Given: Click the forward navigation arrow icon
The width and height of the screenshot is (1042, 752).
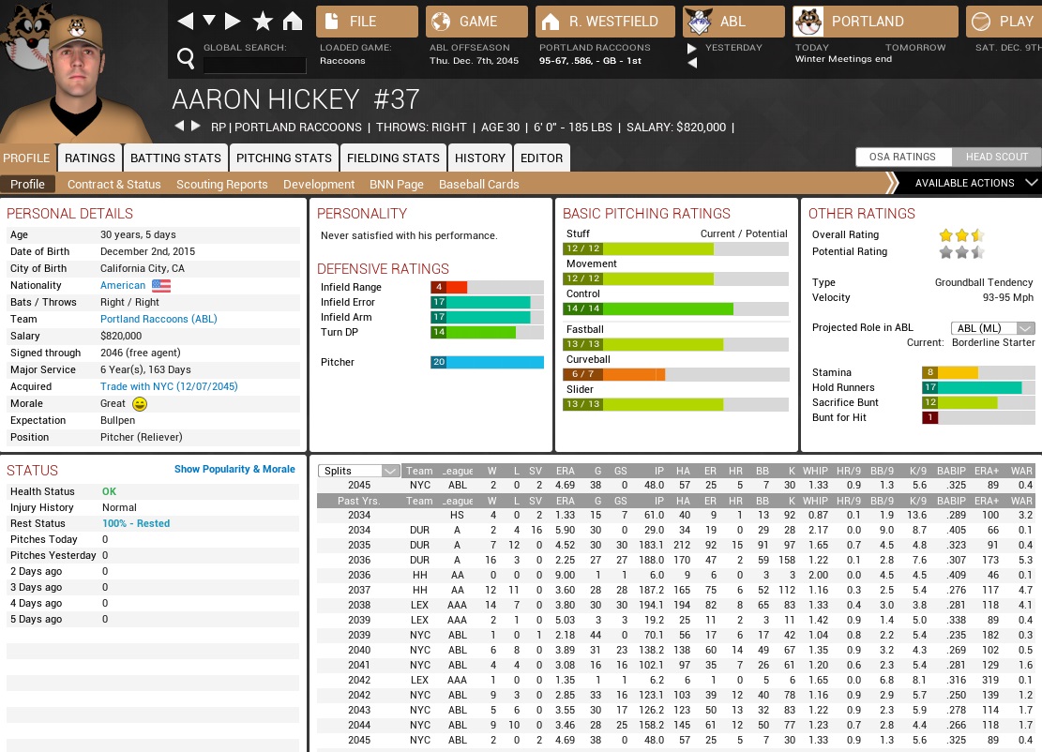Looking at the screenshot, I should [x=234, y=21].
